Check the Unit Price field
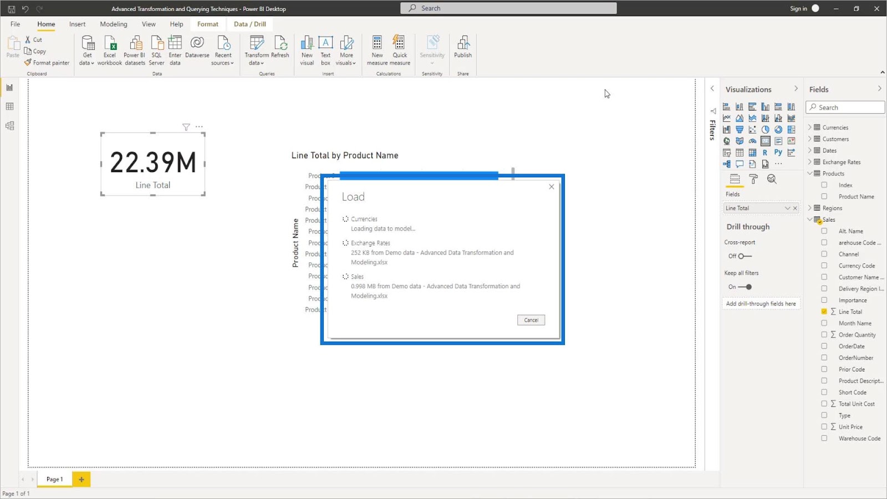Screen dimensions: 887x499 point(824,427)
